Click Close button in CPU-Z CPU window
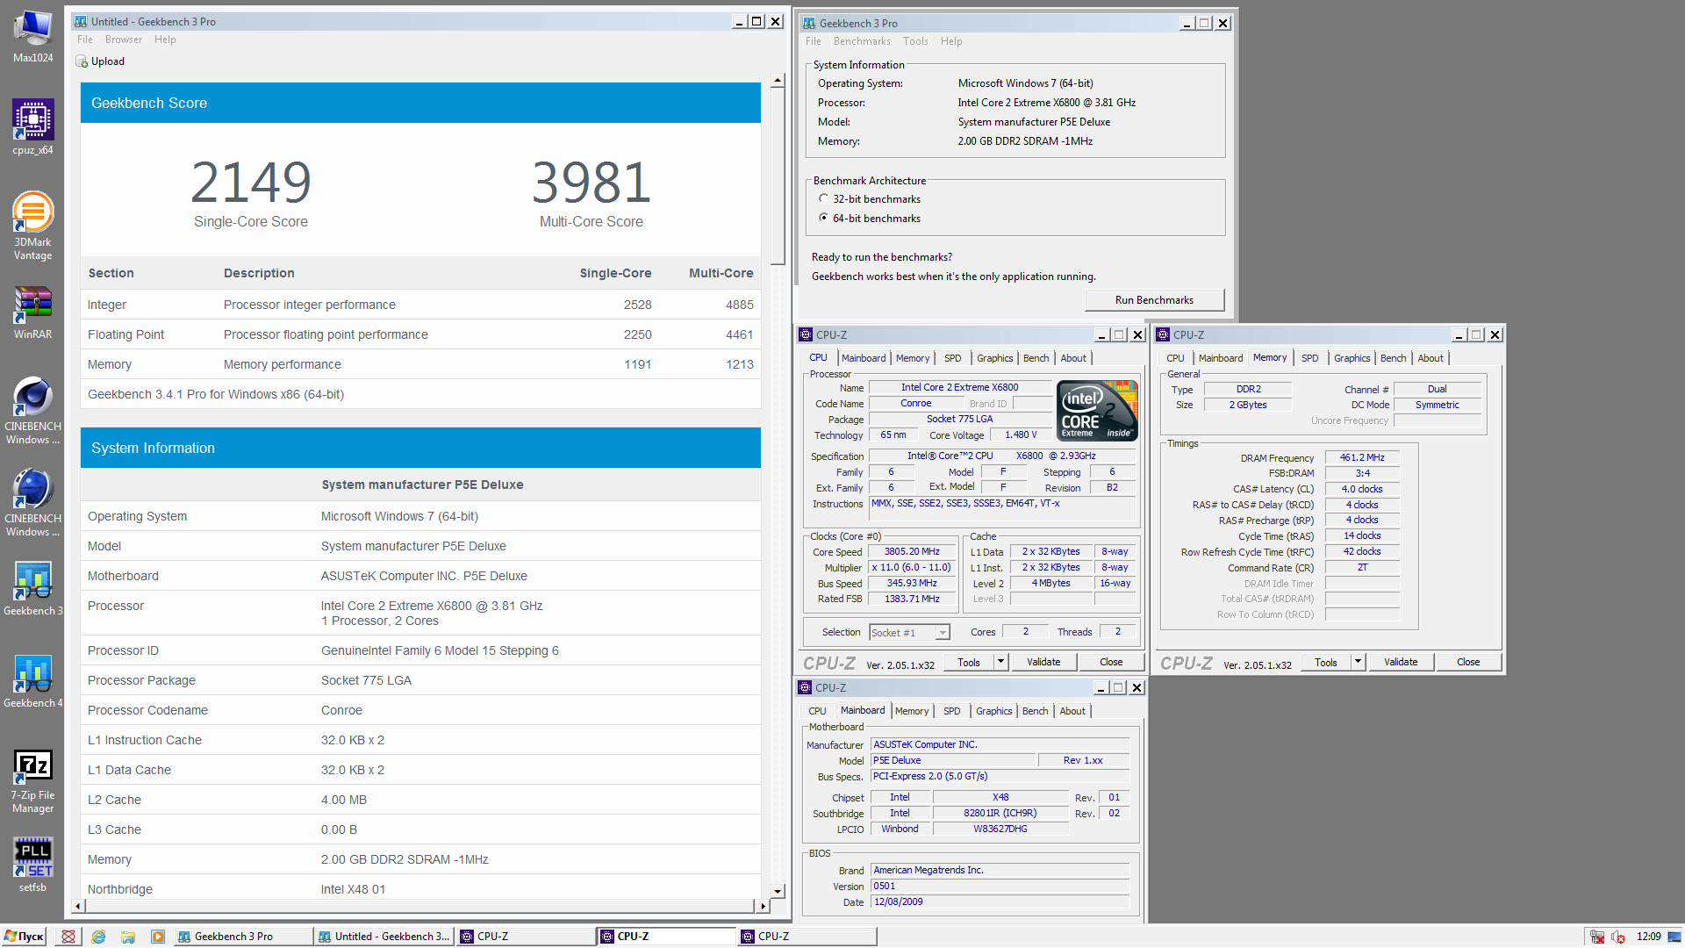 (x=1111, y=662)
